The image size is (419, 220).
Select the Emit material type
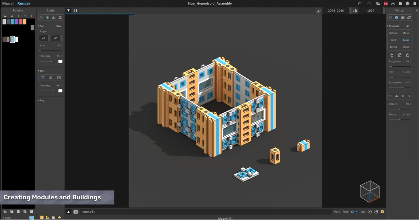tap(393, 40)
